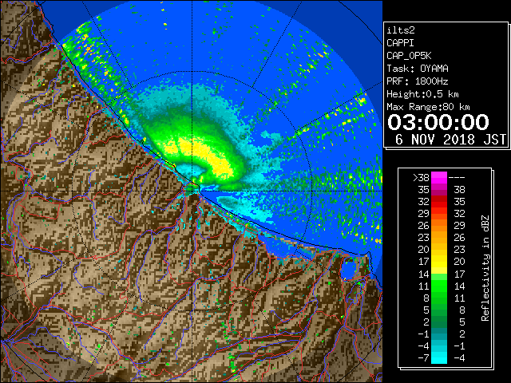
Task: Click the cyan -7 dBZ legend color
Action: [439, 357]
